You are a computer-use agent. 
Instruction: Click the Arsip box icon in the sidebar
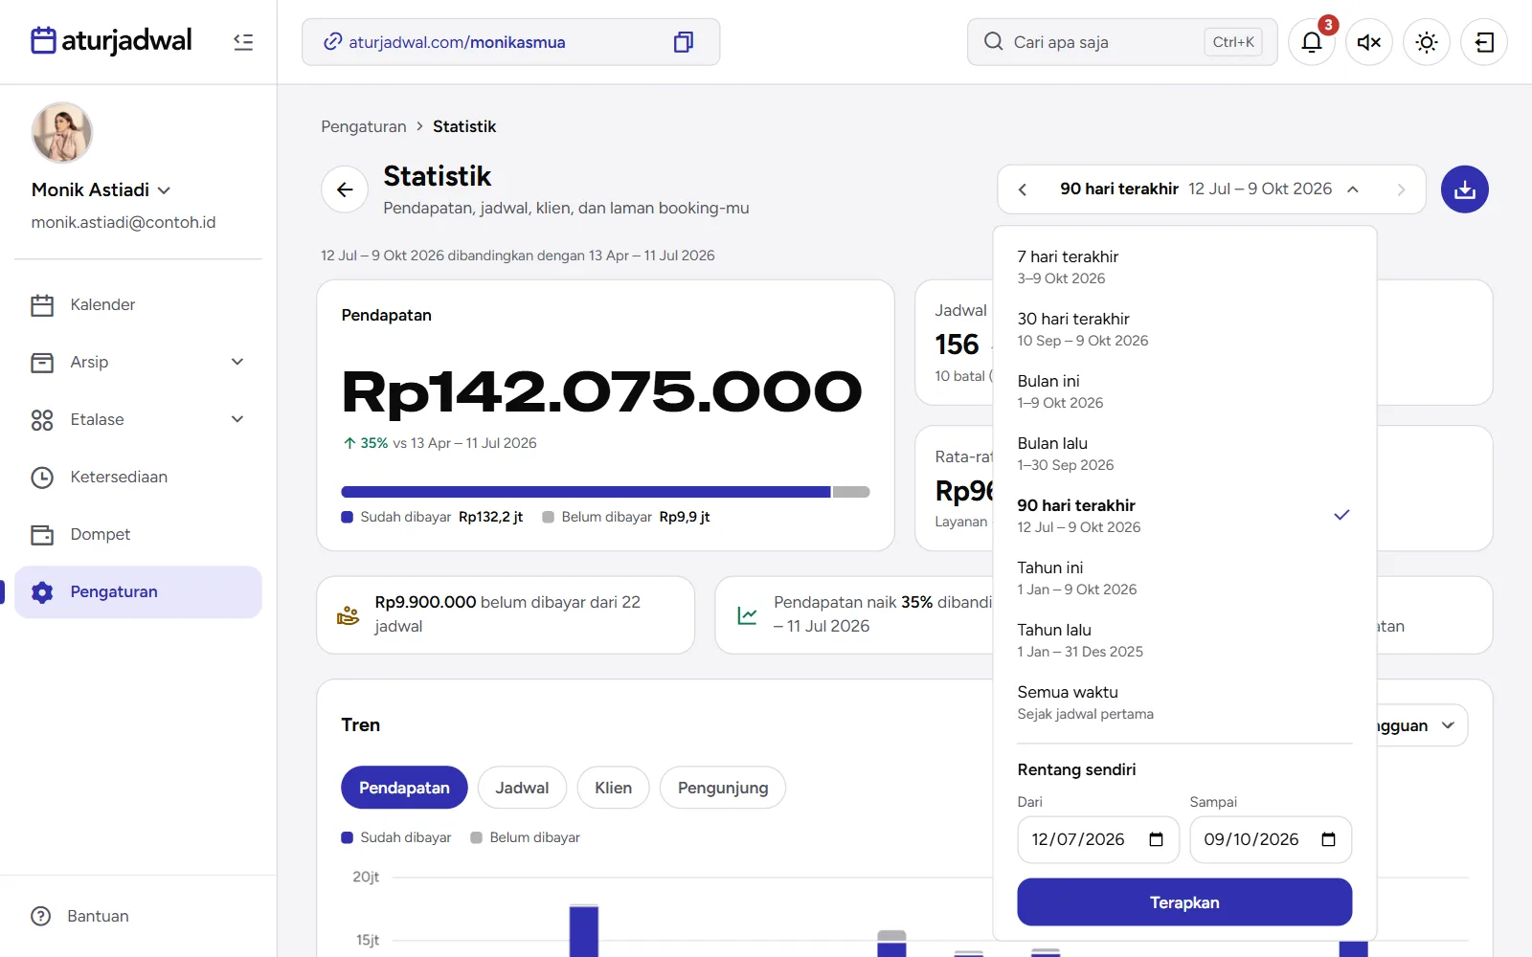(x=42, y=363)
